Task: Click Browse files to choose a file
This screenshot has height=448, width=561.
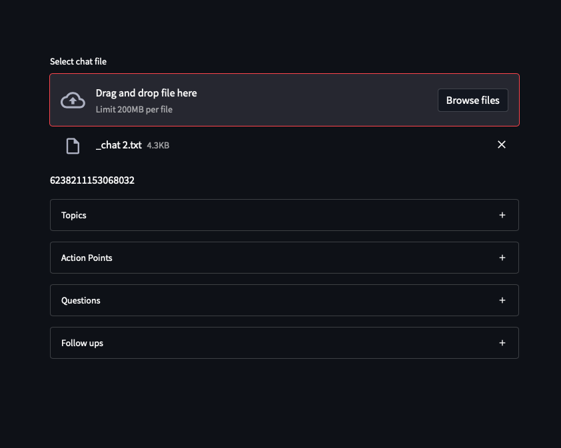Action: coord(472,100)
